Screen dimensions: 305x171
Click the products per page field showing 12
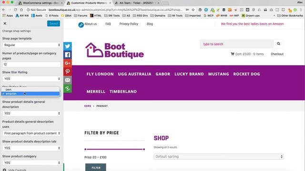point(31,65)
